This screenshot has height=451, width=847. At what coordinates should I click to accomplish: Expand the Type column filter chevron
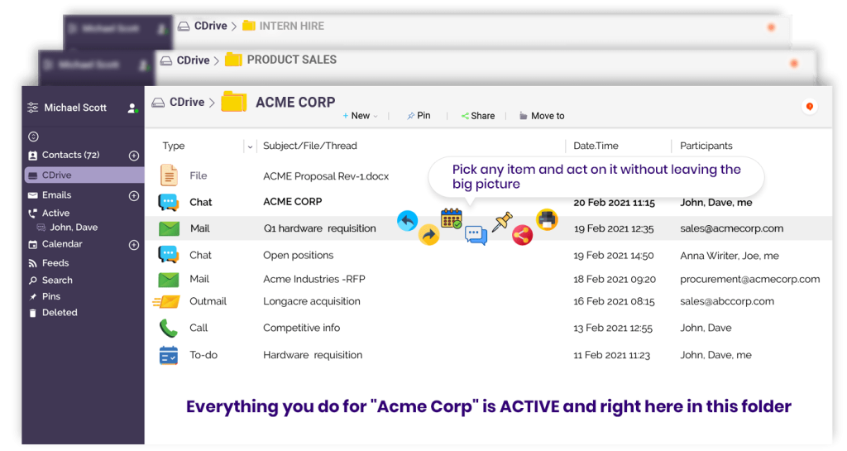pos(250,146)
